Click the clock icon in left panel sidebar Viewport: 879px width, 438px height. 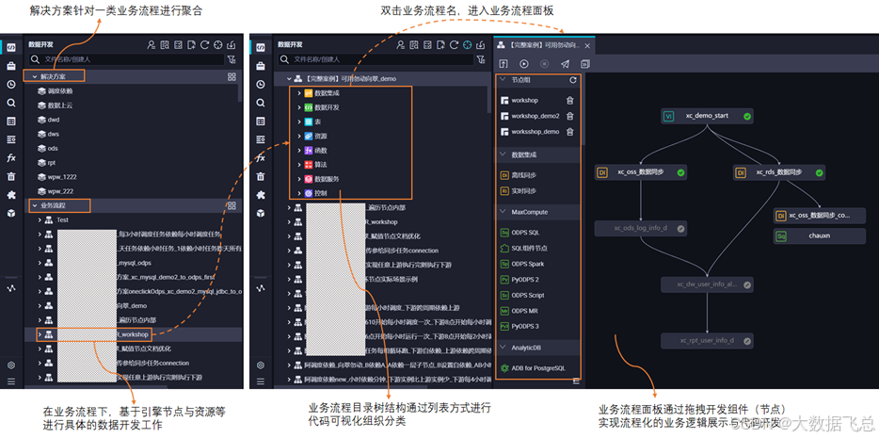point(11,85)
